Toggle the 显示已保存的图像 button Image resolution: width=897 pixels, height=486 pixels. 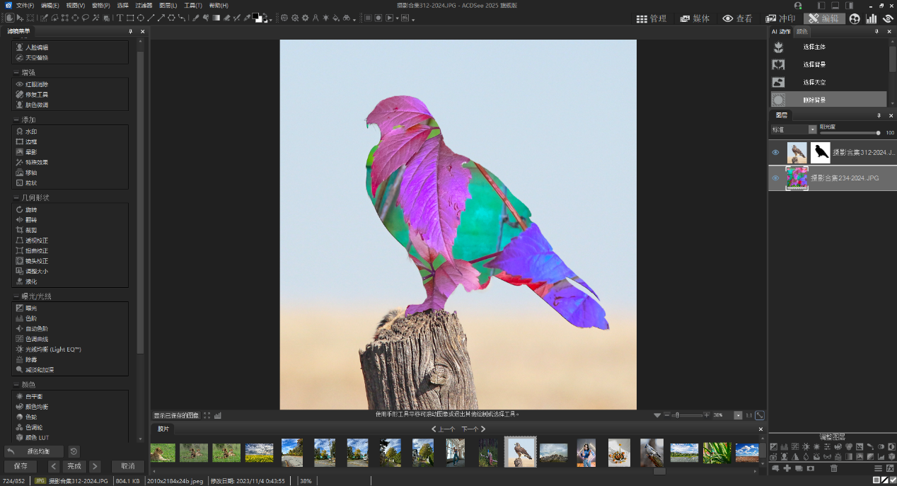coord(176,415)
